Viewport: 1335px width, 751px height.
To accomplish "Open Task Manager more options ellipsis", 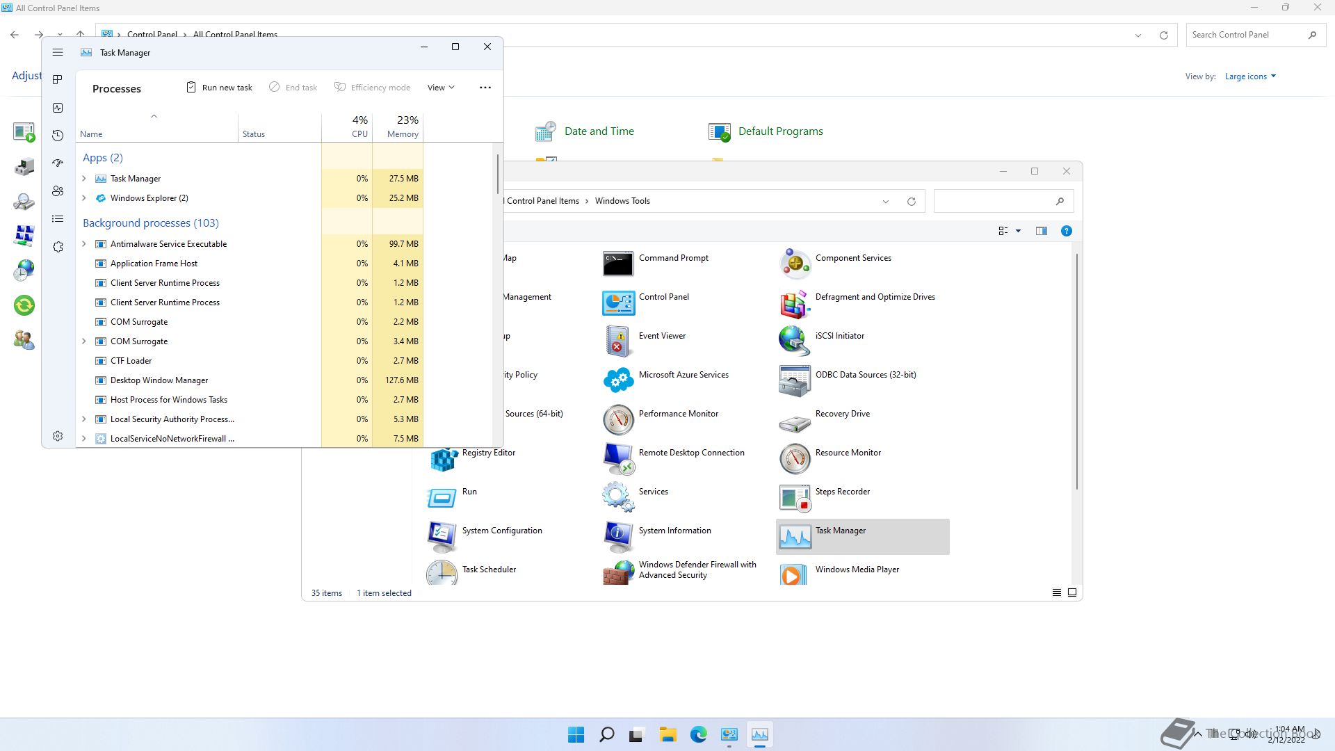I will pos(485,88).
